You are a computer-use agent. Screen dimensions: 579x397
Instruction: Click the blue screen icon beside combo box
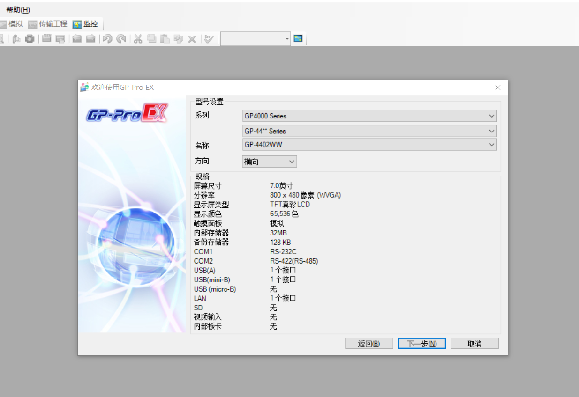coord(298,38)
